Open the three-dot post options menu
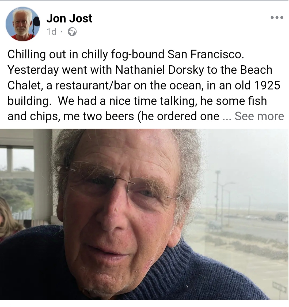The height and width of the screenshot is (307, 289). click(277, 18)
